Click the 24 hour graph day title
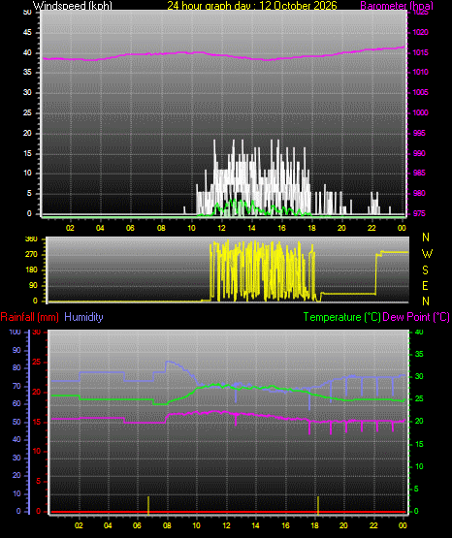This screenshot has height=538, width=452. click(x=252, y=6)
